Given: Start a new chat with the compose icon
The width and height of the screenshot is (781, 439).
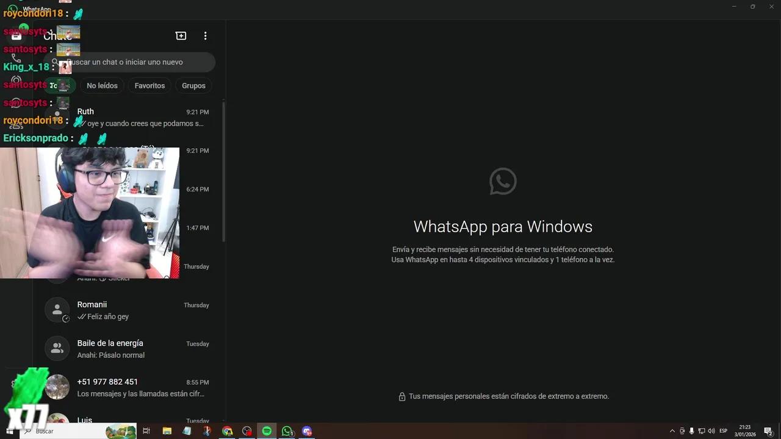Looking at the screenshot, I should point(181,36).
